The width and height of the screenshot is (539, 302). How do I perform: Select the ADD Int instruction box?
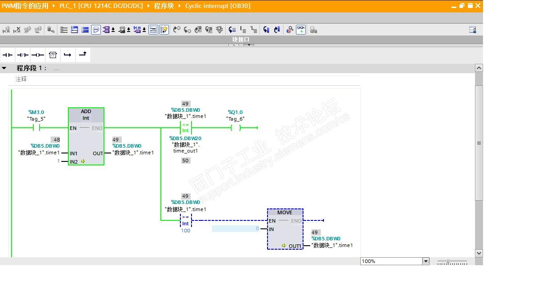(86, 136)
